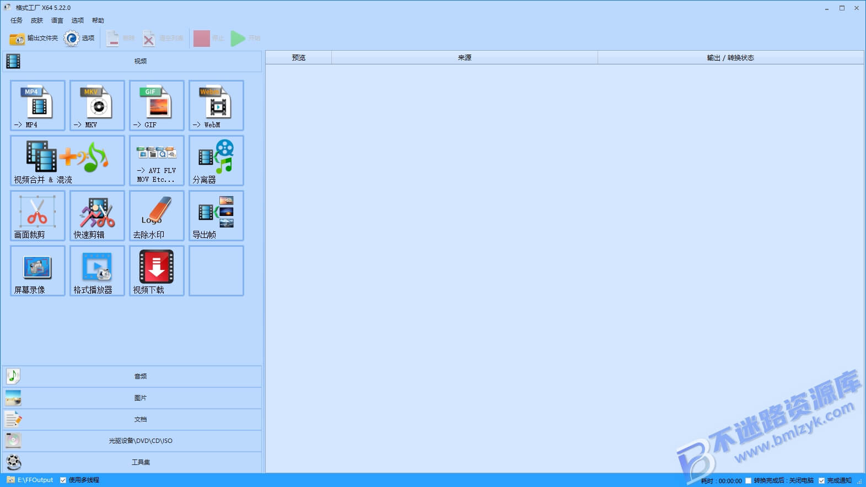Launch the 格式播放器 format player
This screenshot has width=866, height=487.
(97, 270)
